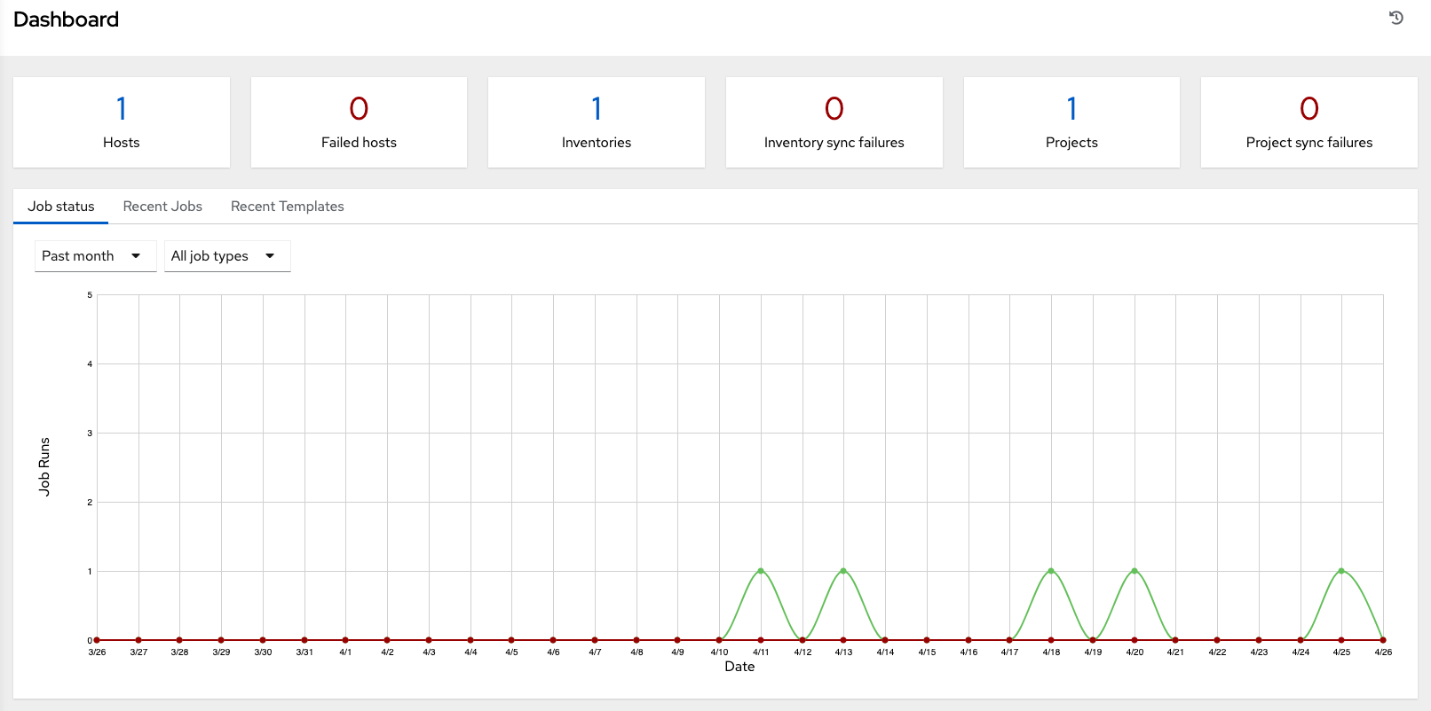Open the Recent Templates tab
Screen dimensions: 1431x711
point(287,207)
